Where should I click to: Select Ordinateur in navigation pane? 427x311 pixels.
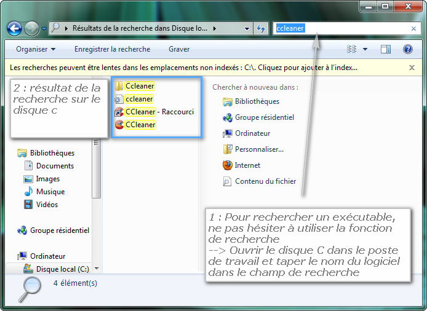pyautogui.click(x=41, y=256)
